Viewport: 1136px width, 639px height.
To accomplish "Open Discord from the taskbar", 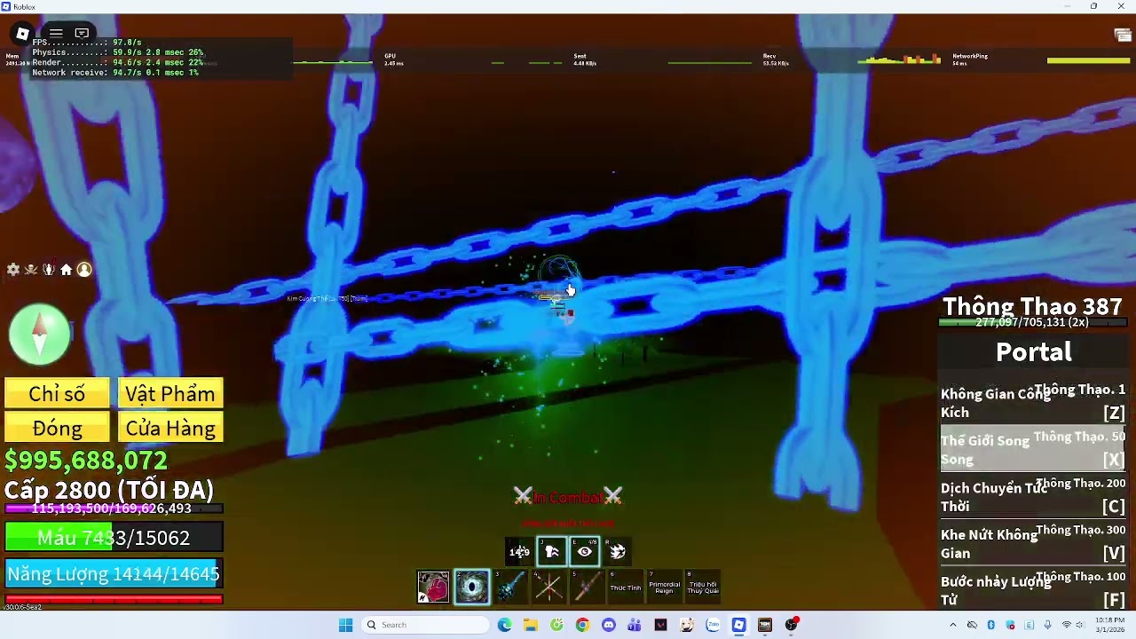I will pyautogui.click(x=609, y=625).
